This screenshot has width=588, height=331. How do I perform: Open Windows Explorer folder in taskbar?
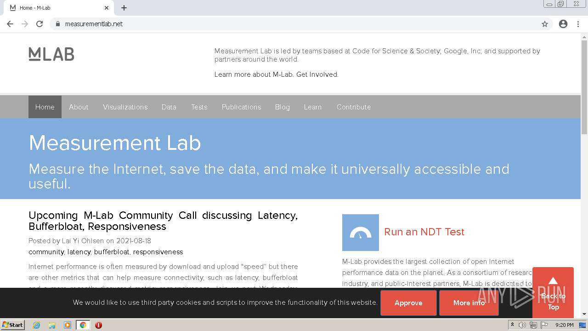tap(52, 325)
